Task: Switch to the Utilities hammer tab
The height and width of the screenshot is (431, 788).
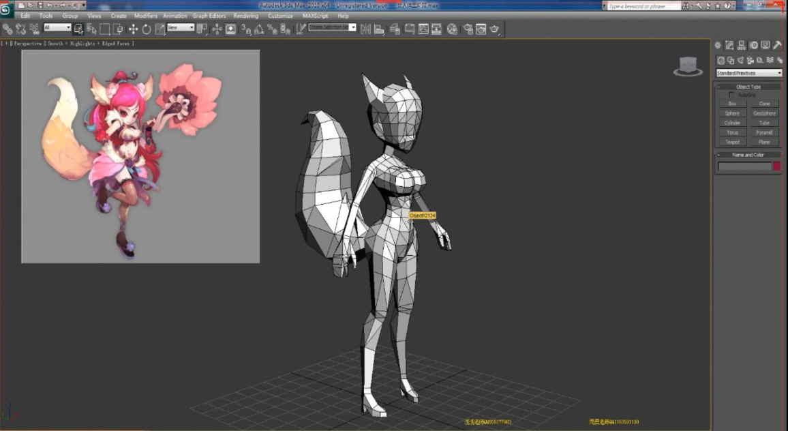Action: pos(777,45)
